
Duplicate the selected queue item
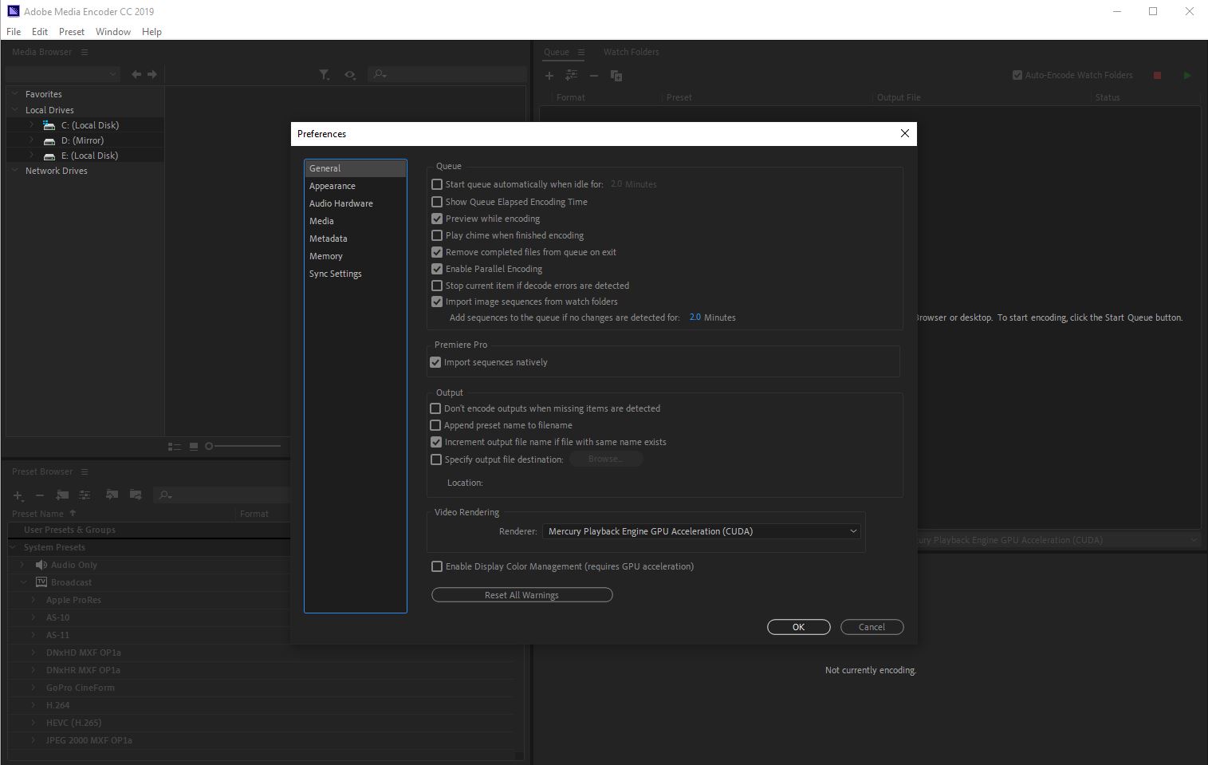(x=616, y=75)
